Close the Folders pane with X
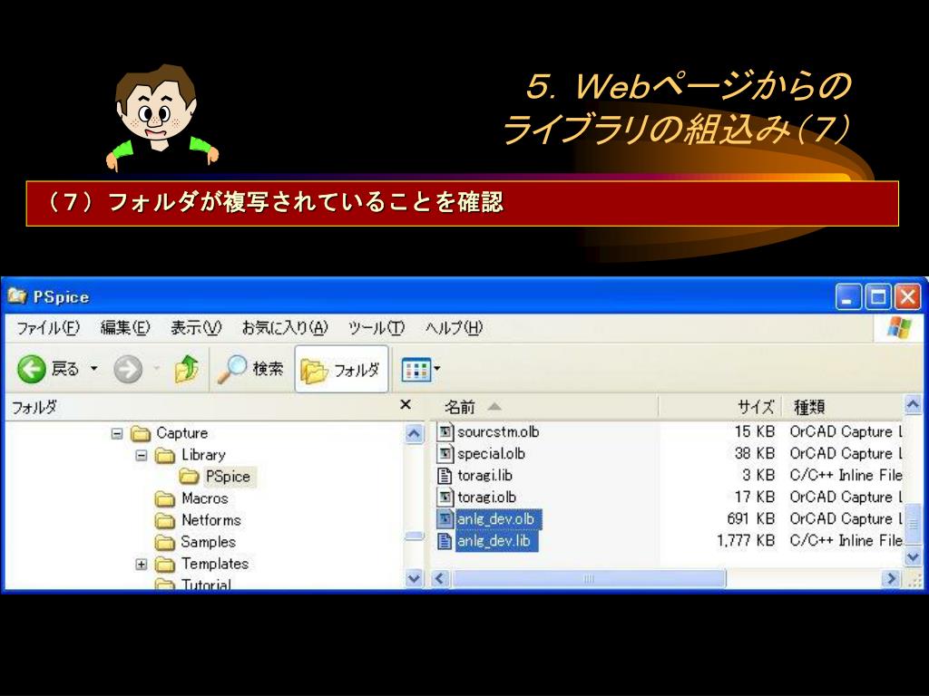 [406, 405]
